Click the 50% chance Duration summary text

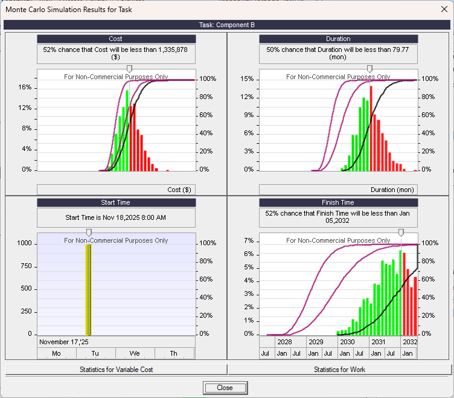pos(338,54)
